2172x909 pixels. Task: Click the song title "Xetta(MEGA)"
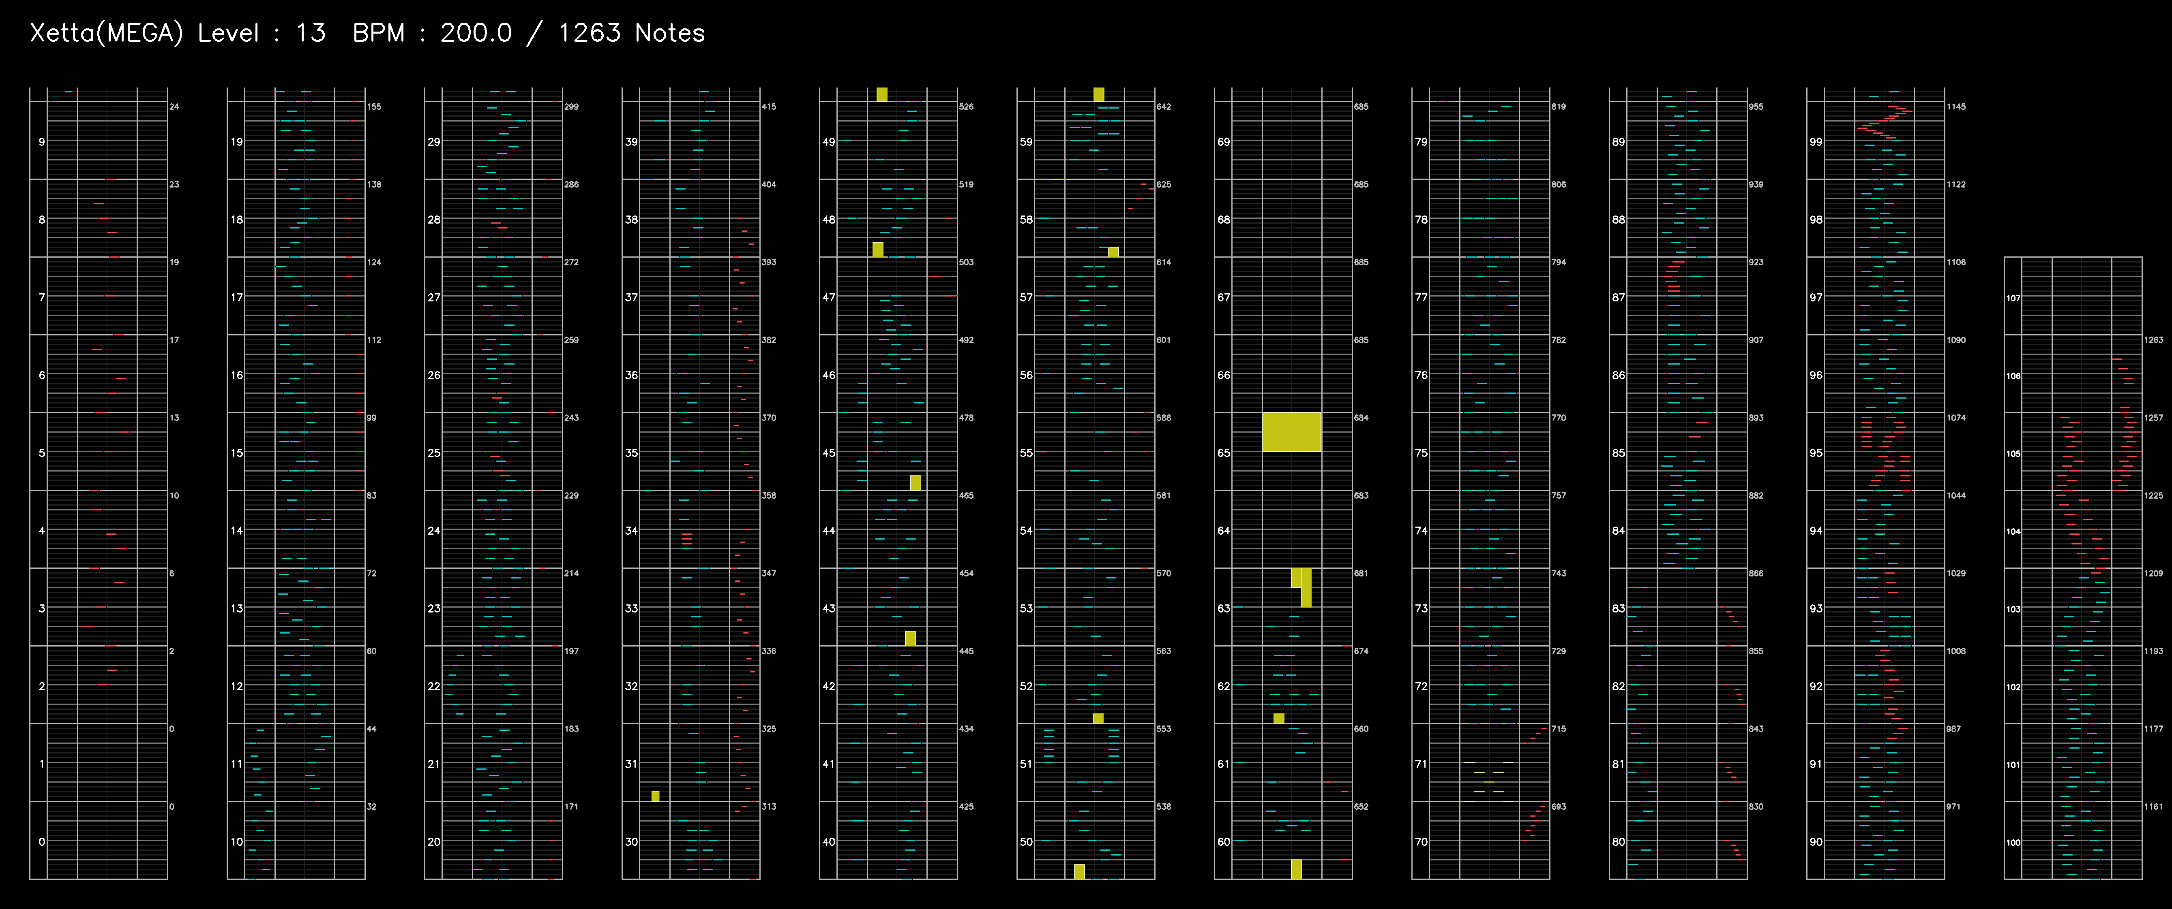pos(106,33)
